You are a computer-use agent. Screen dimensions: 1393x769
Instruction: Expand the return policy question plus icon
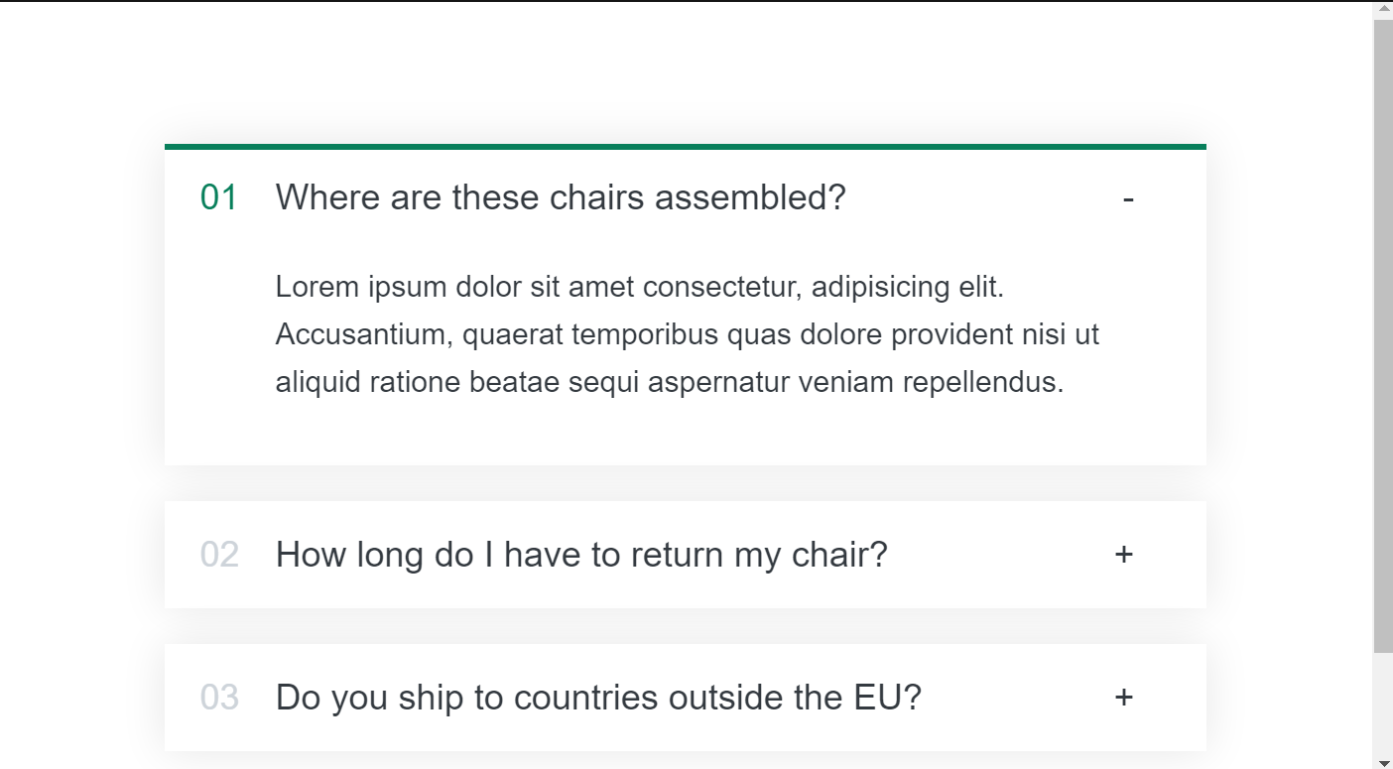pos(1123,555)
